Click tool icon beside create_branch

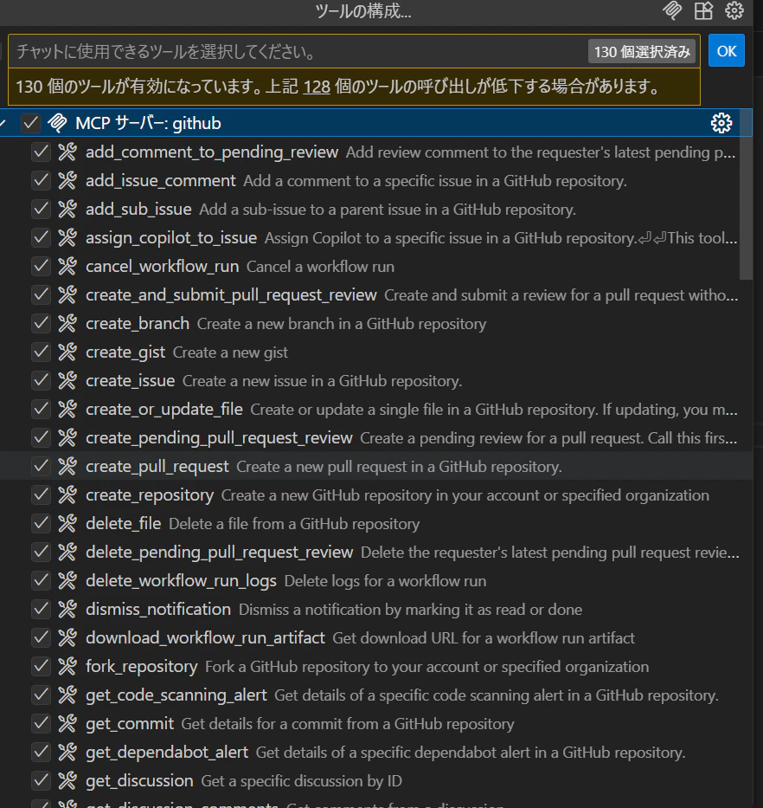pos(67,324)
